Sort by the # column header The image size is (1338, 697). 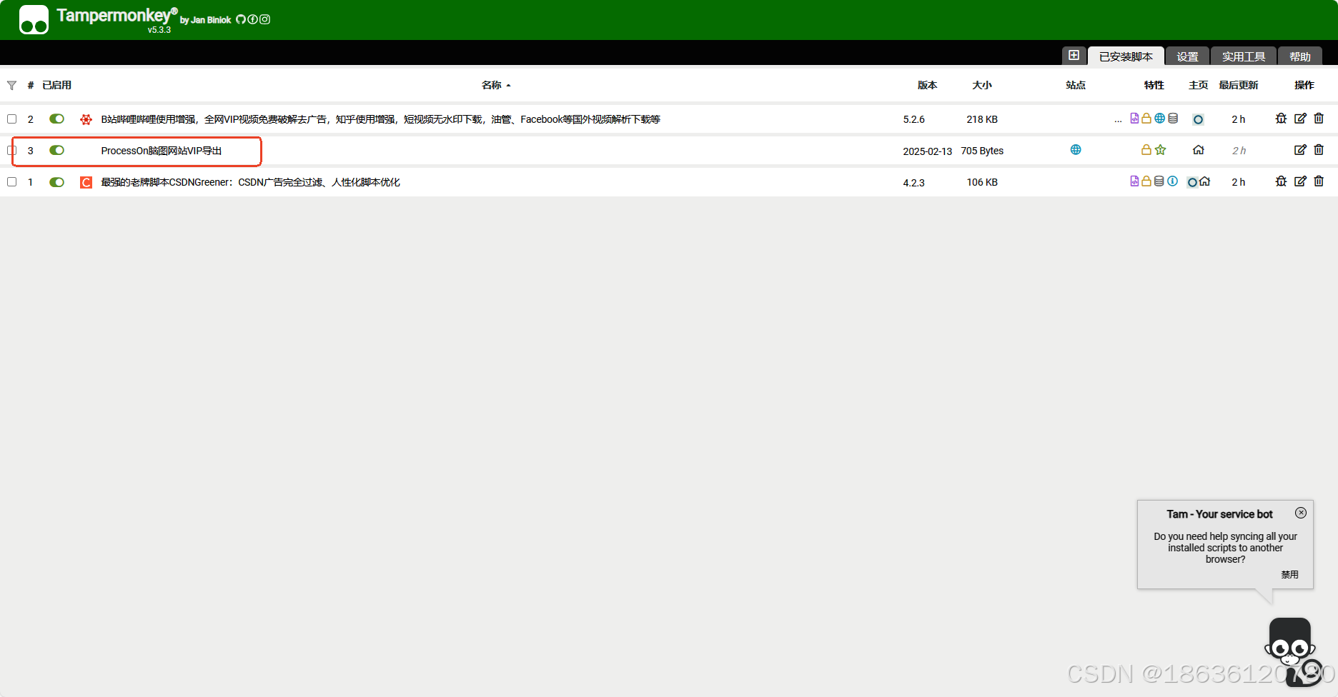[31, 85]
